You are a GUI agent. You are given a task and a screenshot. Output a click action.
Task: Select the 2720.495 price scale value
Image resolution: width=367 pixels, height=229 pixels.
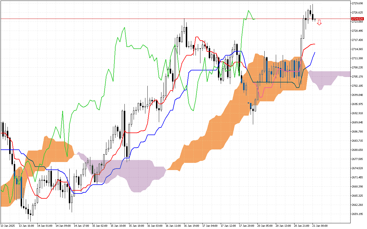[x=357, y=31]
